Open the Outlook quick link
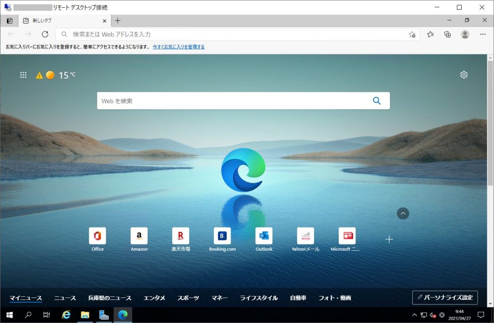The width and height of the screenshot is (494, 323). click(264, 239)
